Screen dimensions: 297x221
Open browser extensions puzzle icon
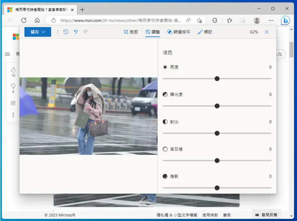pyautogui.click(x=215, y=20)
